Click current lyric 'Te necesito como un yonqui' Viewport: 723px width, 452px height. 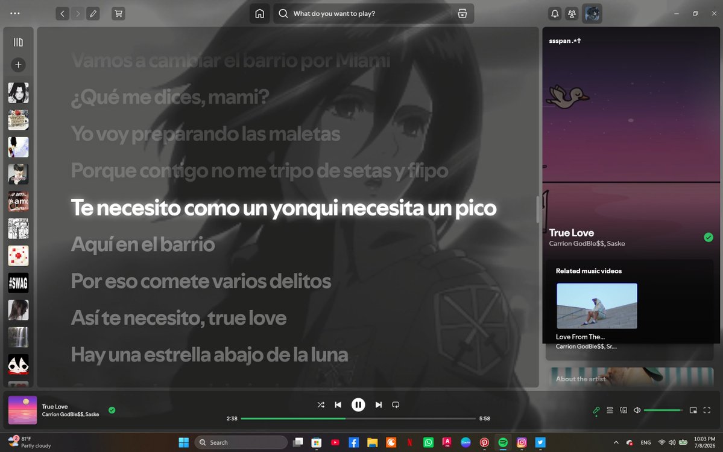pyautogui.click(x=283, y=208)
